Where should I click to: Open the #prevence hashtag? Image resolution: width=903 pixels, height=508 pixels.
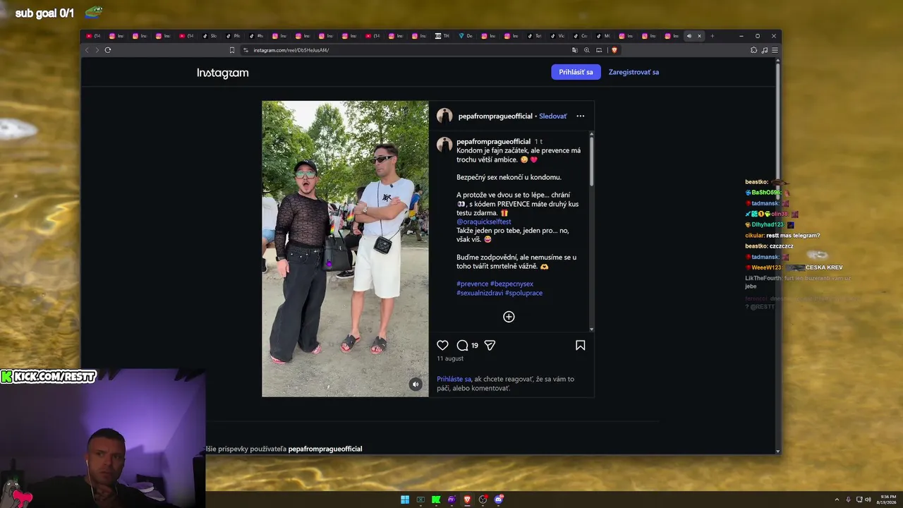coord(473,284)
